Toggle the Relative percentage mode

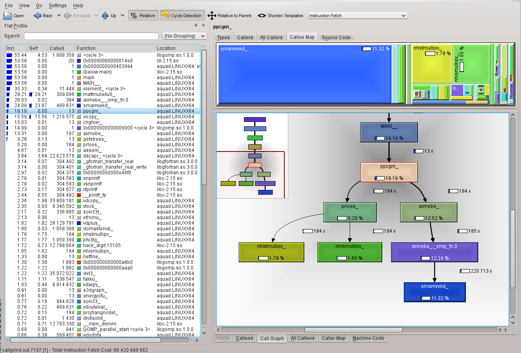(x=143, y=16)
